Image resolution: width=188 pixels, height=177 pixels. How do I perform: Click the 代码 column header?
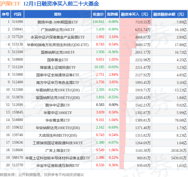pyautogui.click(x=17, y=14)
